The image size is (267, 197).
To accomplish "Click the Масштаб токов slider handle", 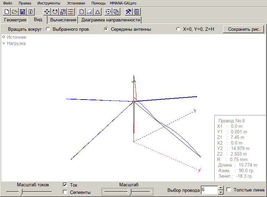I will tap(21, 191).
